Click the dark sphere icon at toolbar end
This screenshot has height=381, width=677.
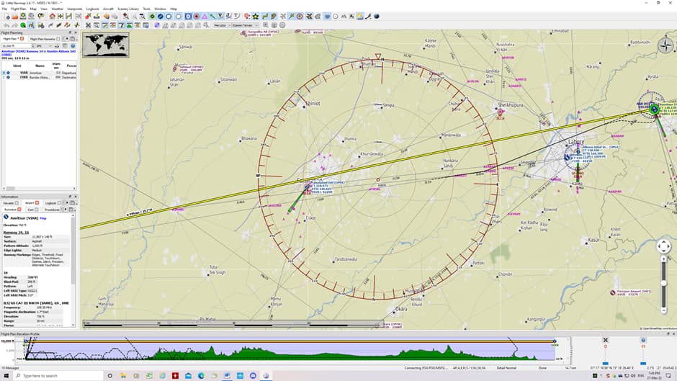coord(377,17)
